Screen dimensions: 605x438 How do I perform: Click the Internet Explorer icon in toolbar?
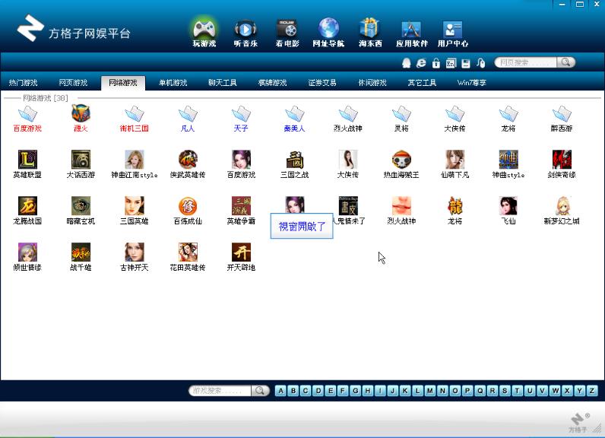coord(421,63)
